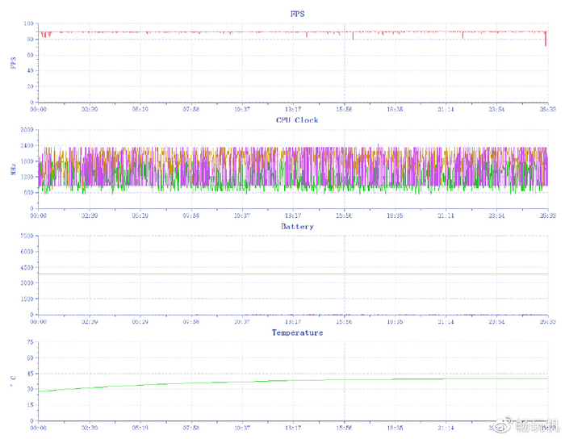Click the 75 label on Temperature y-axis
Screen dimensions: 565x439
tap(29, 342)
